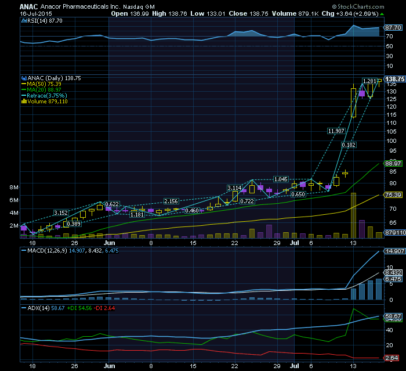Click the High 138.76 value

169,13
